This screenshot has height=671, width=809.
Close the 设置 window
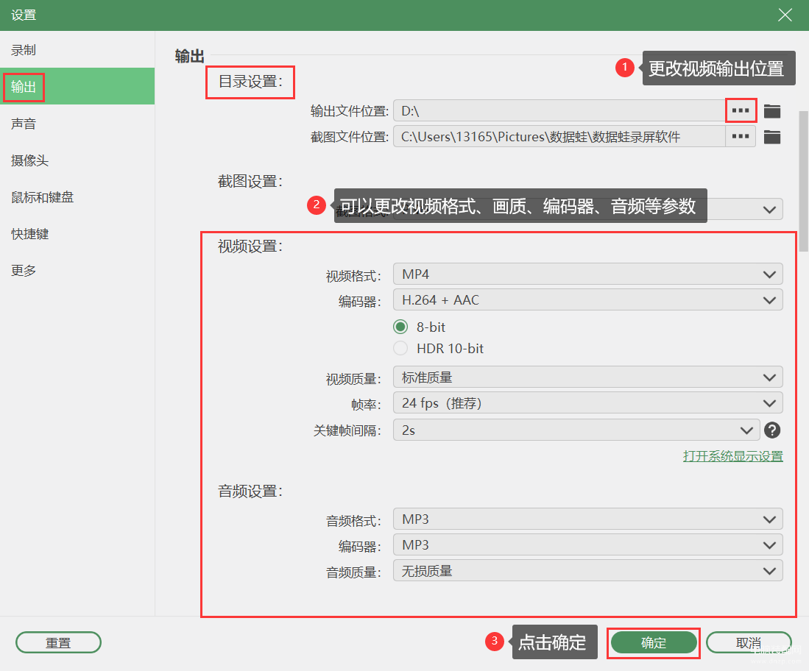[785, 15]
